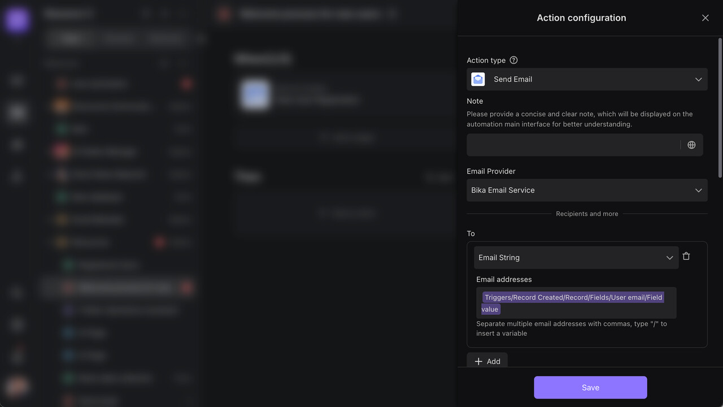The image size is (723, 407).
Task: Click the purple workspace avatar top-left
Action: (x=17, y=20)
